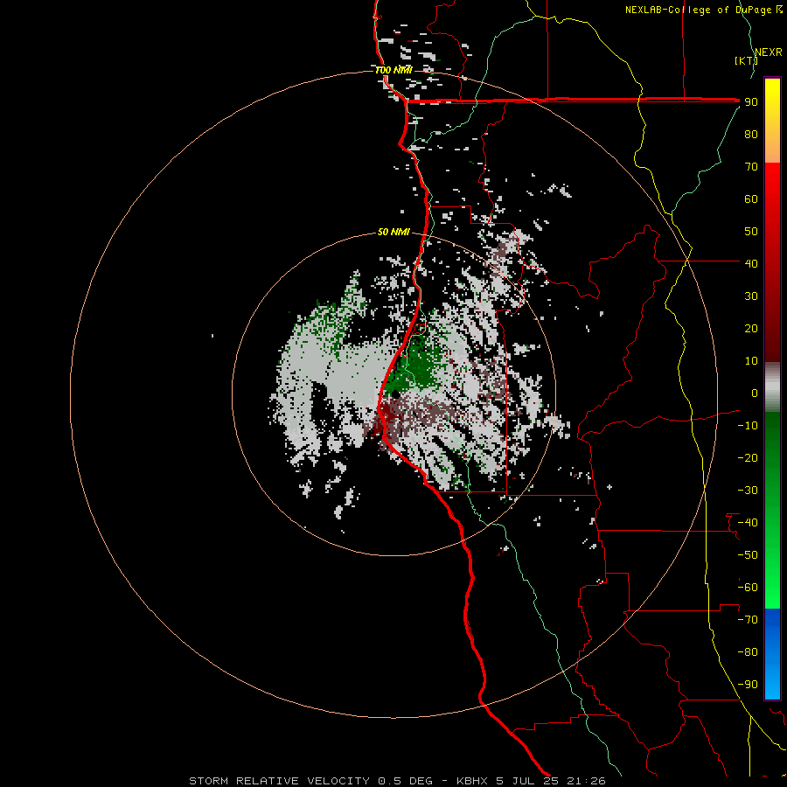This screenshot has height=787, width=787.
Task: Click the 5 JUL 25 date in caption
Action: [x=527, y=781]
